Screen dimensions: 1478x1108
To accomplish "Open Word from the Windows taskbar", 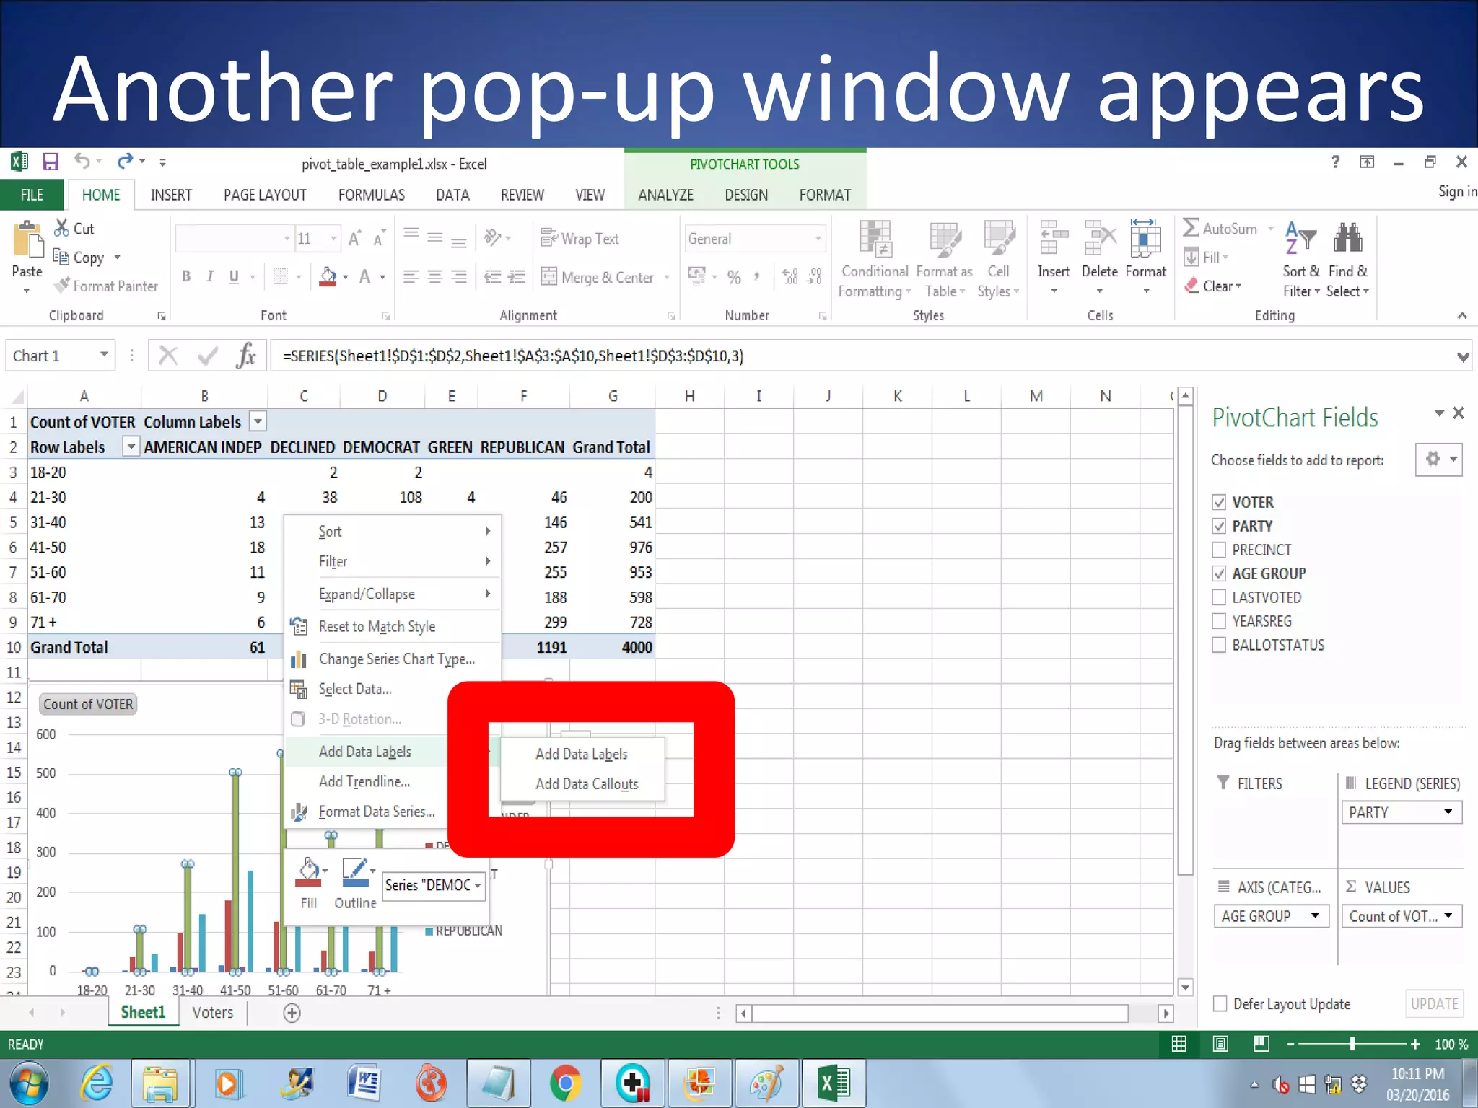I will click(x=365, y=1083).
